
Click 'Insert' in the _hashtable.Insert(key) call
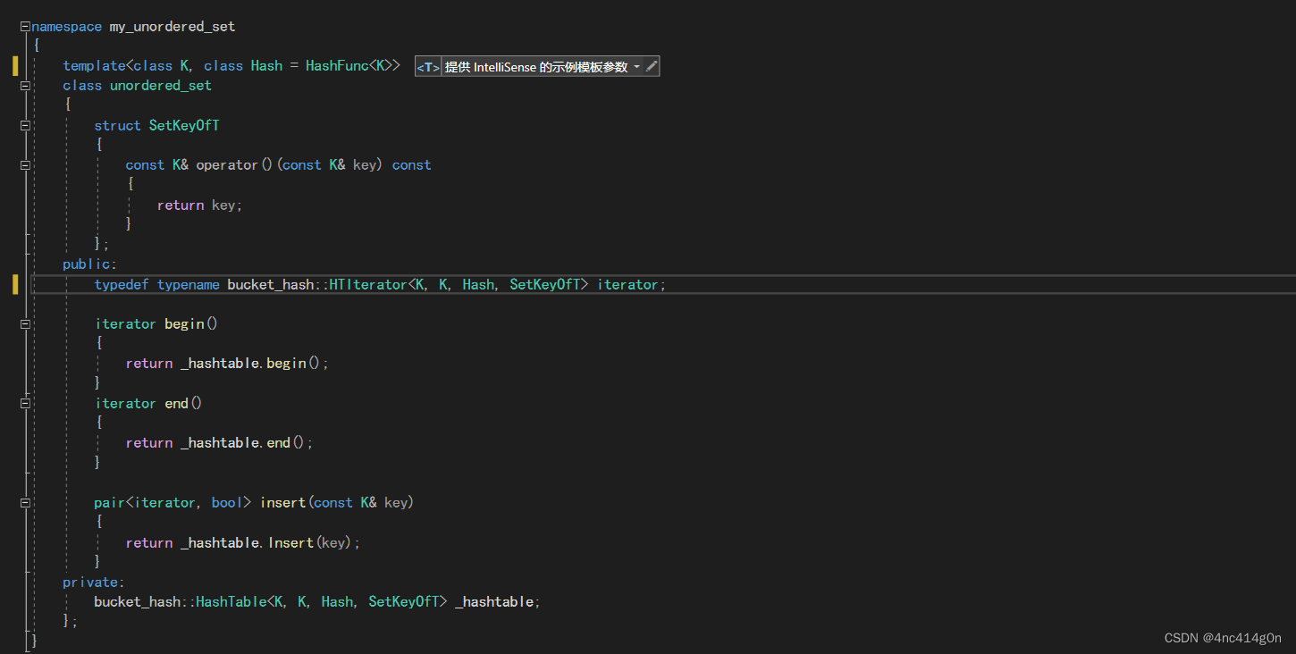pyautogui.click(x=290, y=543)
